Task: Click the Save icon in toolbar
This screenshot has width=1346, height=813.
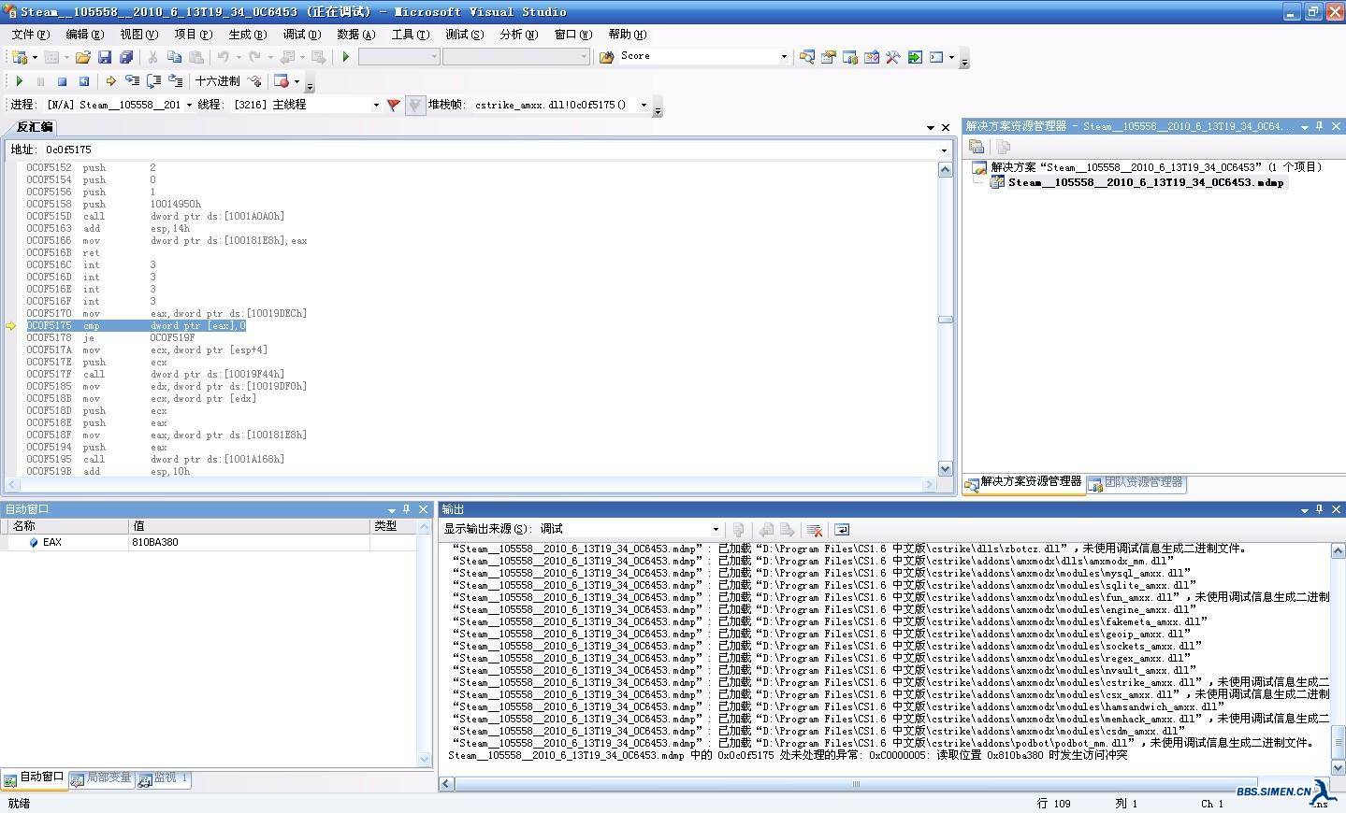Action: coord(105,57)
